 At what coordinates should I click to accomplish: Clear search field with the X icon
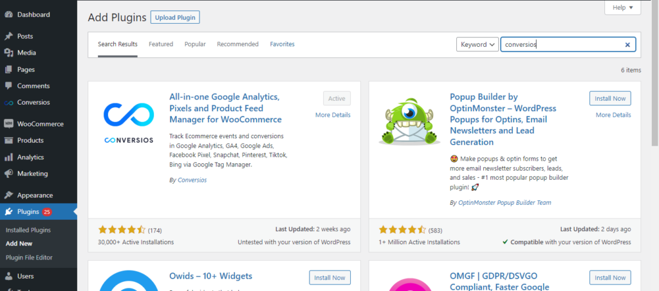[627, 44]
